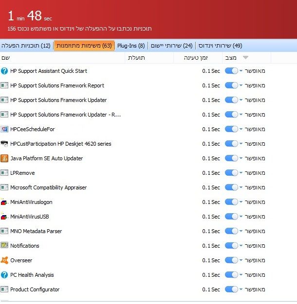Click the מאופשר status label of LPRemove
Viewport: 297px width, 304px height.
coord(255,173)
